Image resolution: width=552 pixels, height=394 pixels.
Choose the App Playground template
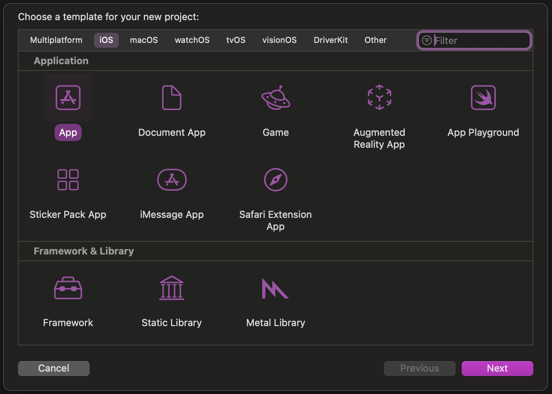tap(483, 98)
